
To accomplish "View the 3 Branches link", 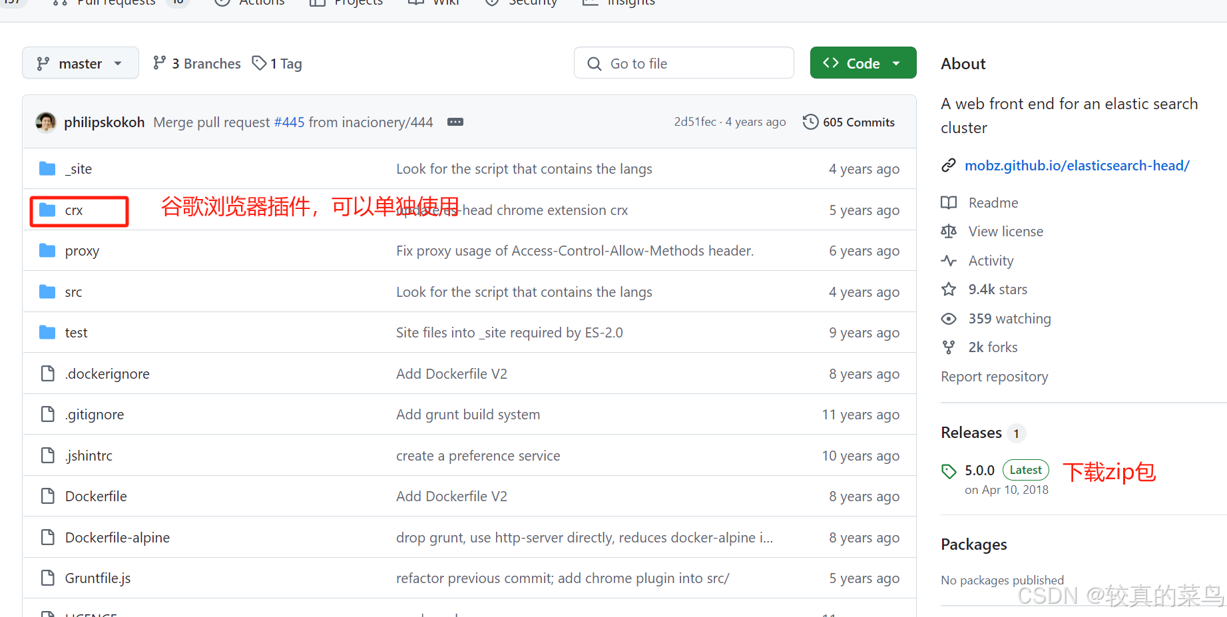I will point(197,63).
